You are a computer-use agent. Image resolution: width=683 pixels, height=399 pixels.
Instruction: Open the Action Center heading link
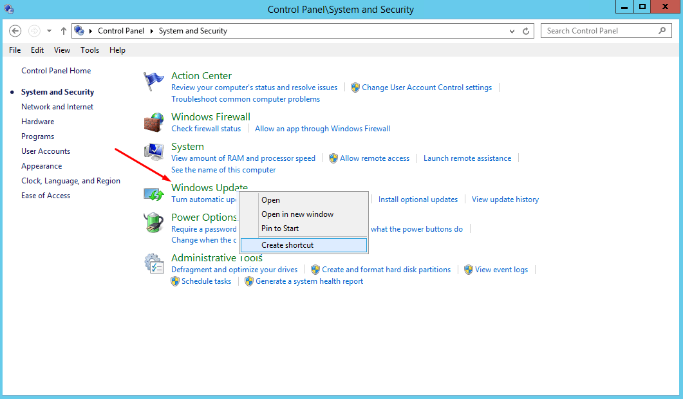pos(201,76)
